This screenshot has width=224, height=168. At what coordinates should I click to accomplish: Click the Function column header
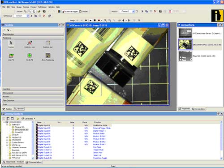[x=98, y=122]
